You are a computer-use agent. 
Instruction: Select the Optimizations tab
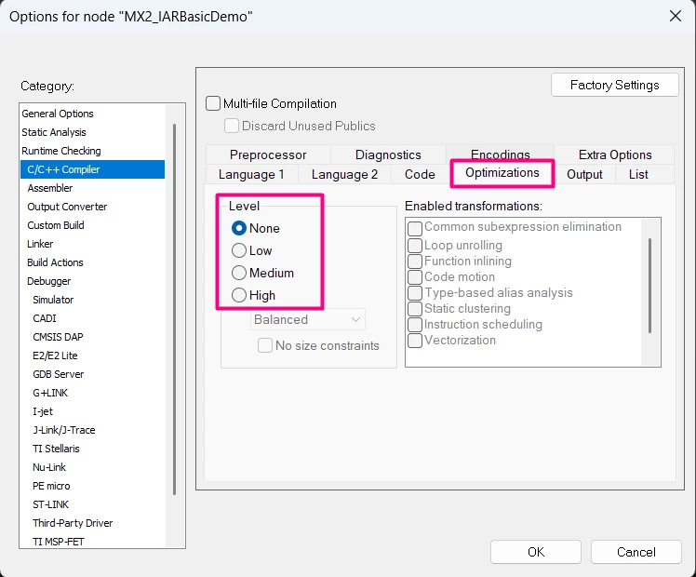coord(502,173)
